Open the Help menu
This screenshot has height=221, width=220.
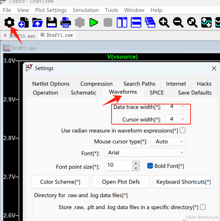pos(156,10)
